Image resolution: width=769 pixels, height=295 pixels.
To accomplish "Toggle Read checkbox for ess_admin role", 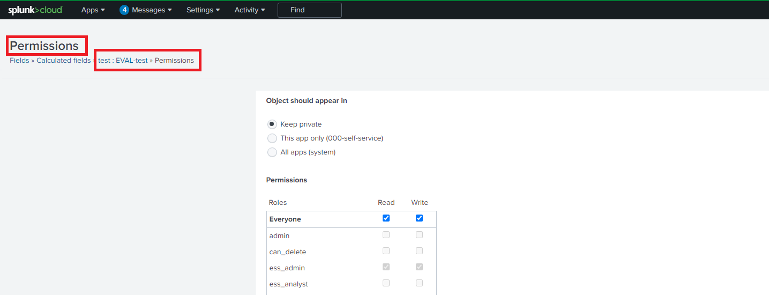I will coord(386,267).
